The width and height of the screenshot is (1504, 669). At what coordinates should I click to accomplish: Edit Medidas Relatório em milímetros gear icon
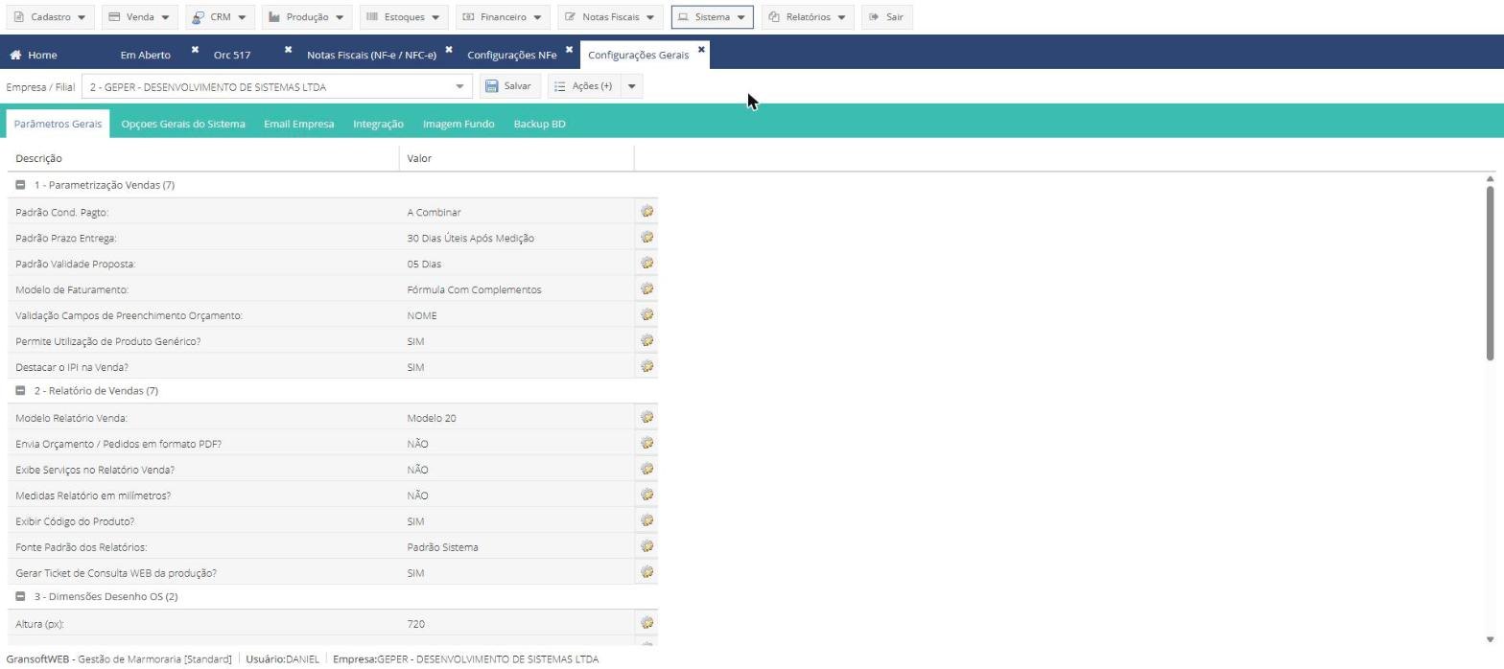pyautogui.click(x=646, y=495)
